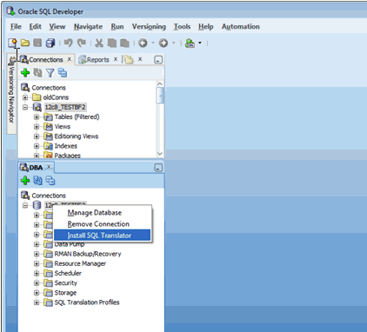Refresh connections in the Connections panel

(x=37, y=73)
